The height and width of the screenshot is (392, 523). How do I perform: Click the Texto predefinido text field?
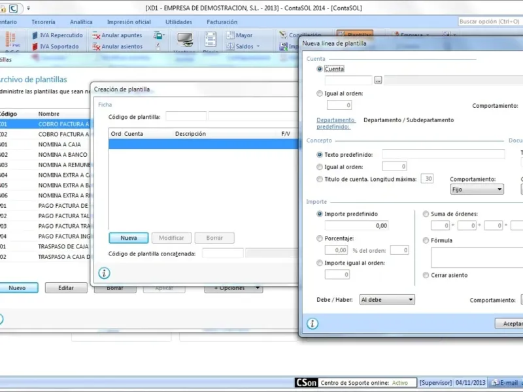coord(443,154)
